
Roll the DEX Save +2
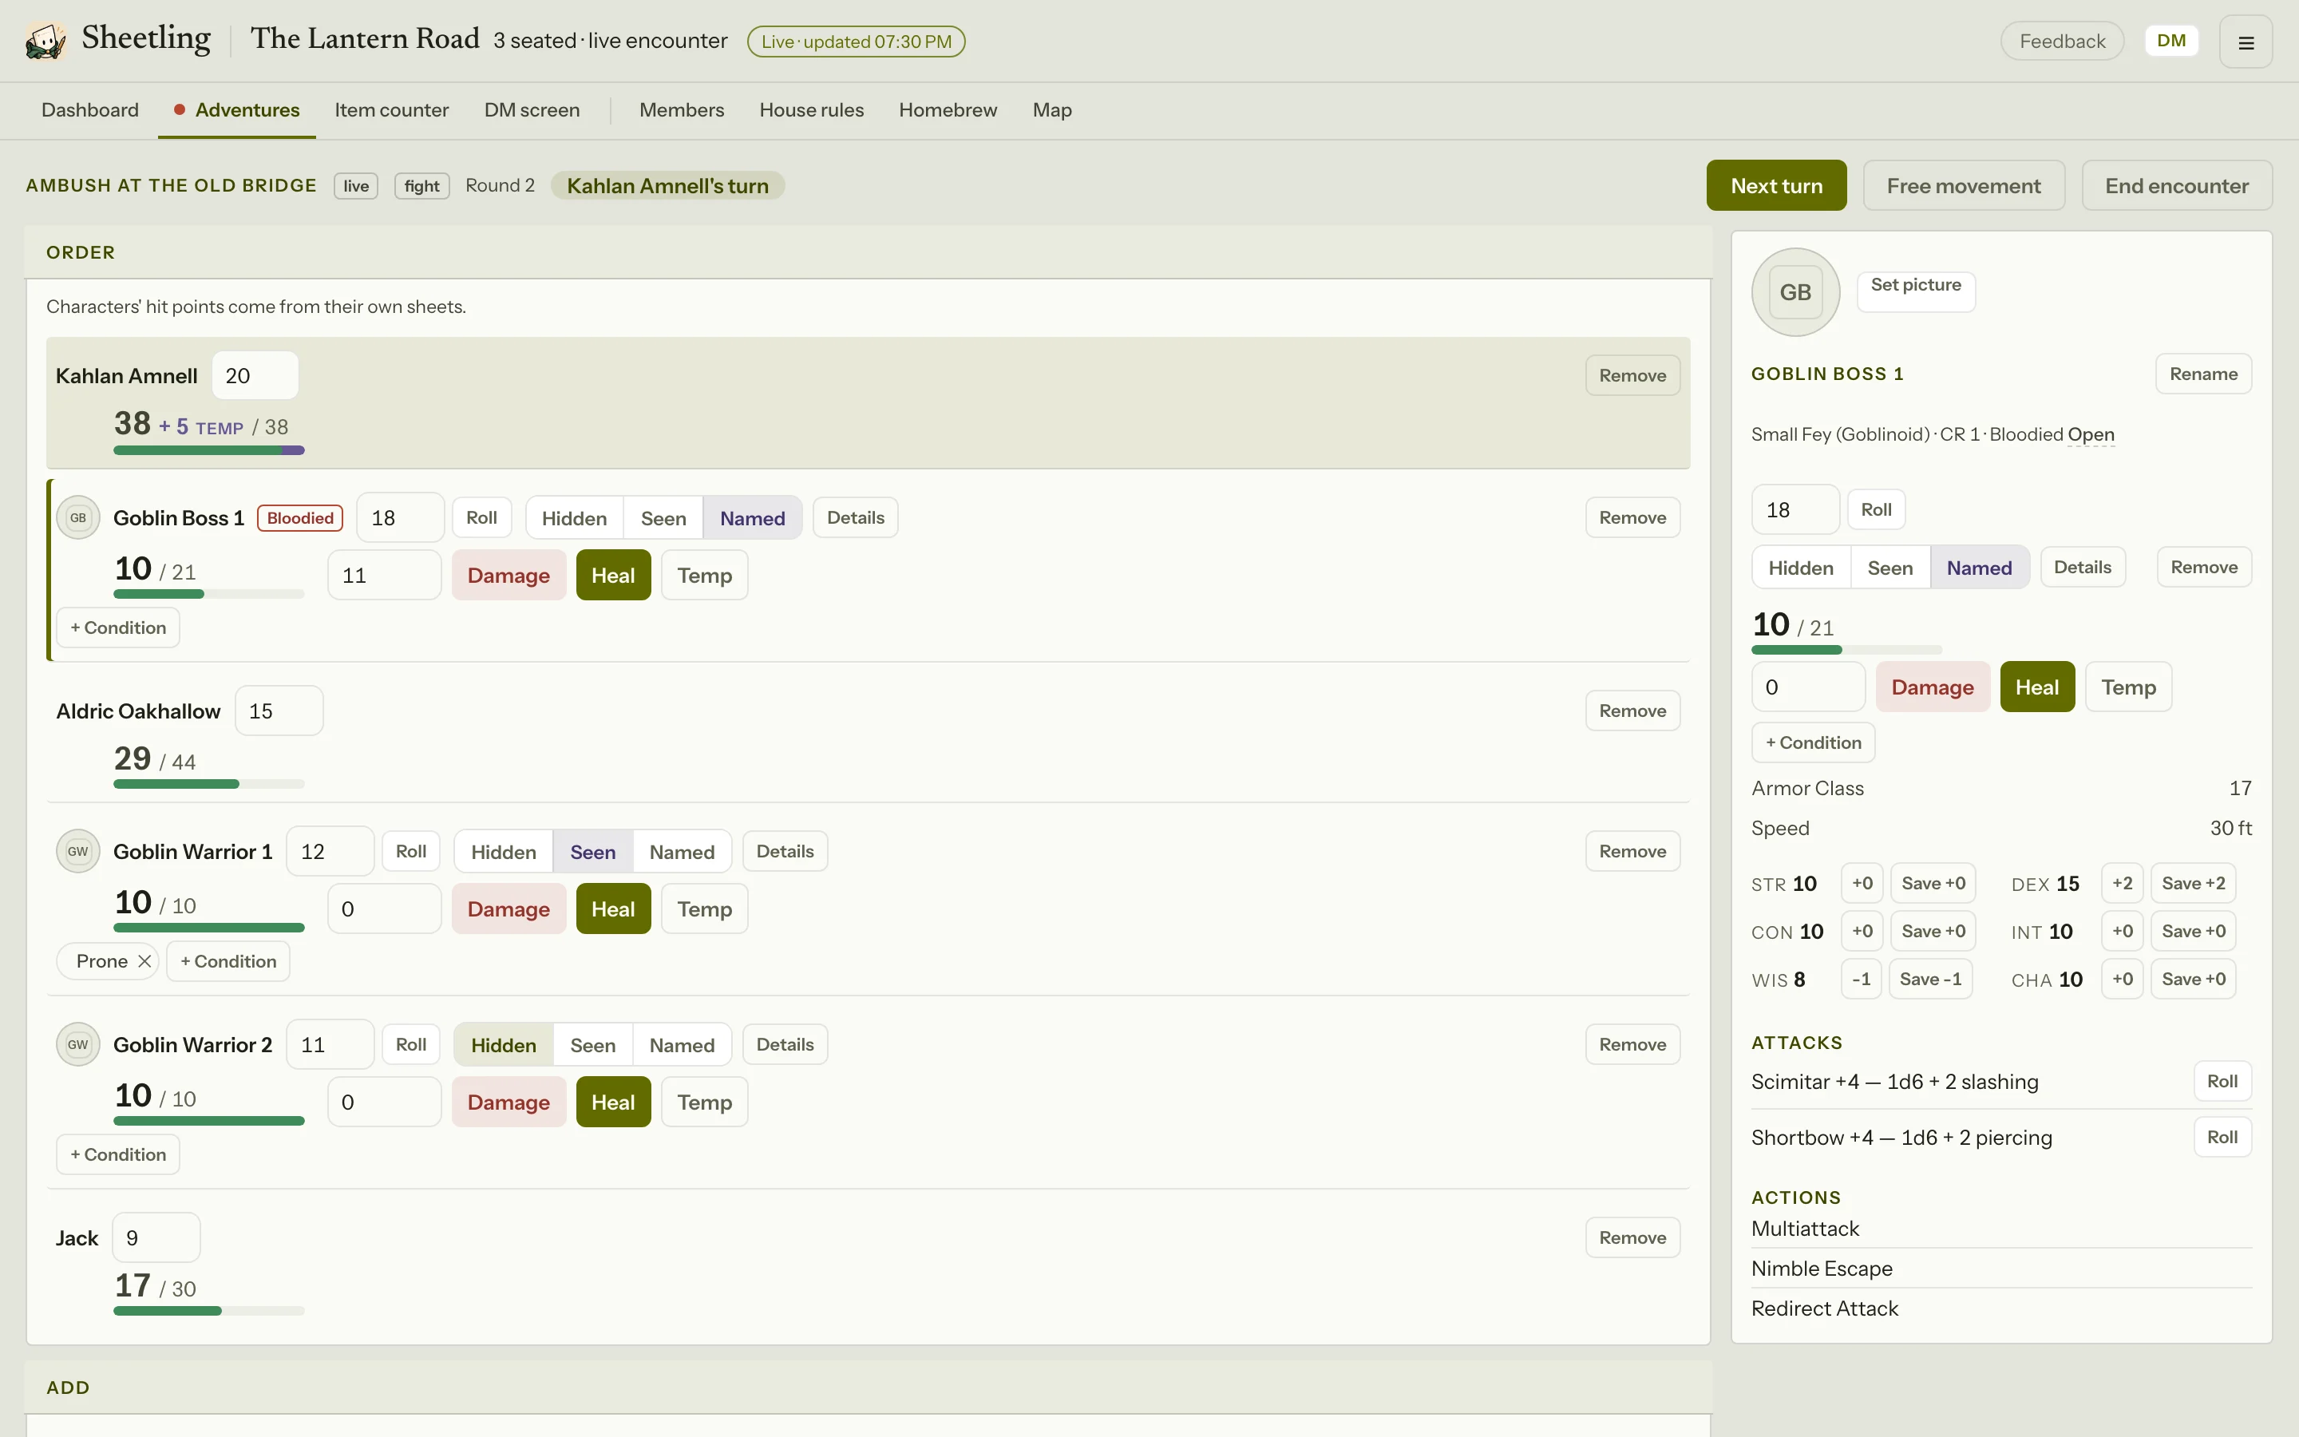[2193, 883]
